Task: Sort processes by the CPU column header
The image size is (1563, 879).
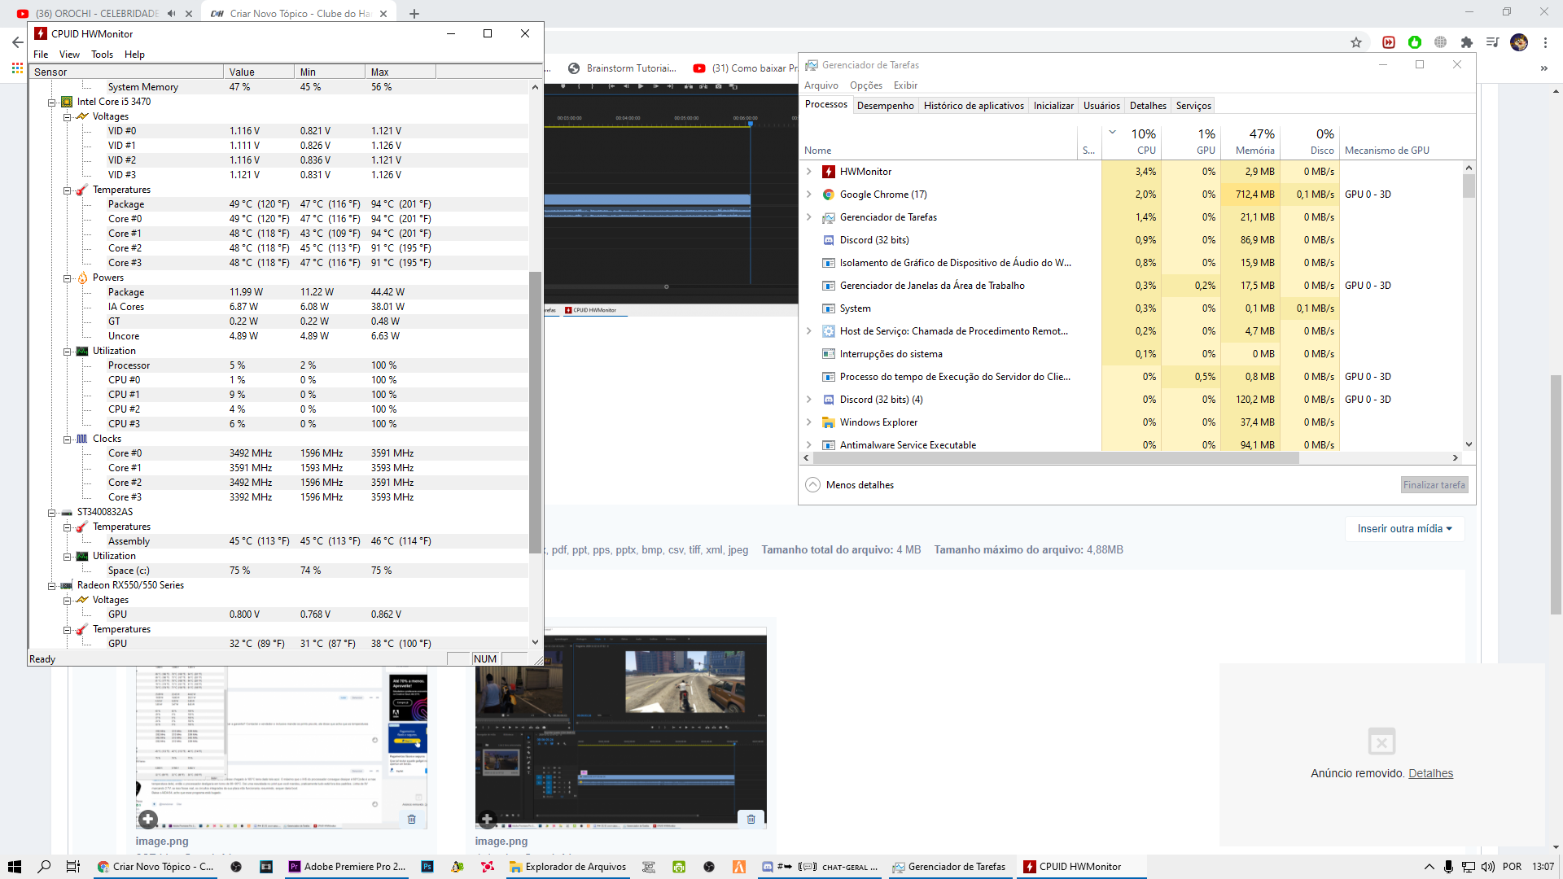Action: [1132, 142]
